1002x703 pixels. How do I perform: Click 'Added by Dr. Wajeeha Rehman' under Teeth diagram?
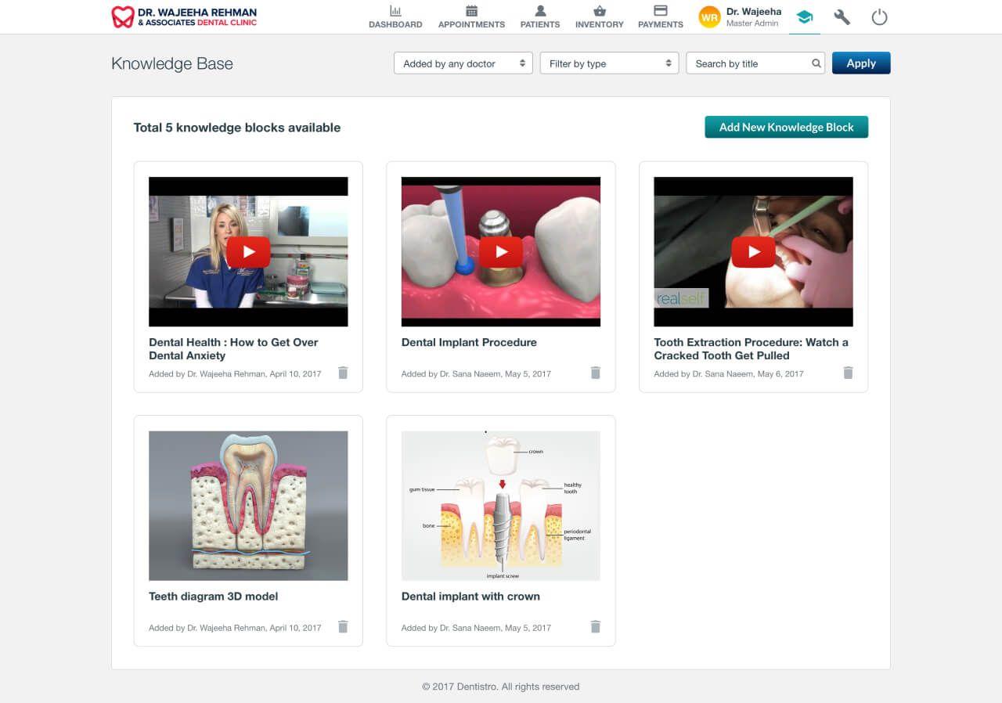point(235,628)
